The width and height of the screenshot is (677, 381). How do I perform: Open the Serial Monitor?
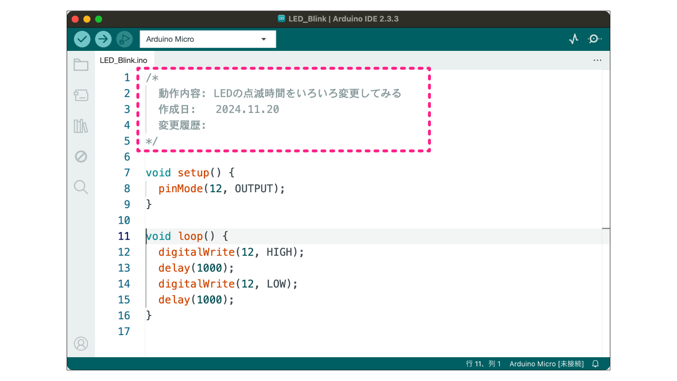(594, 39)
